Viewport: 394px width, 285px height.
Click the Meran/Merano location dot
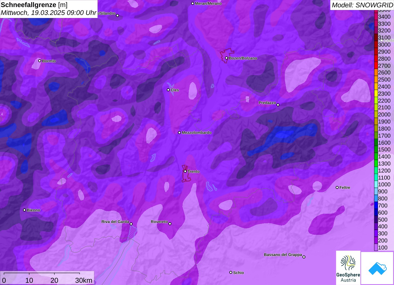click(192, 3)
